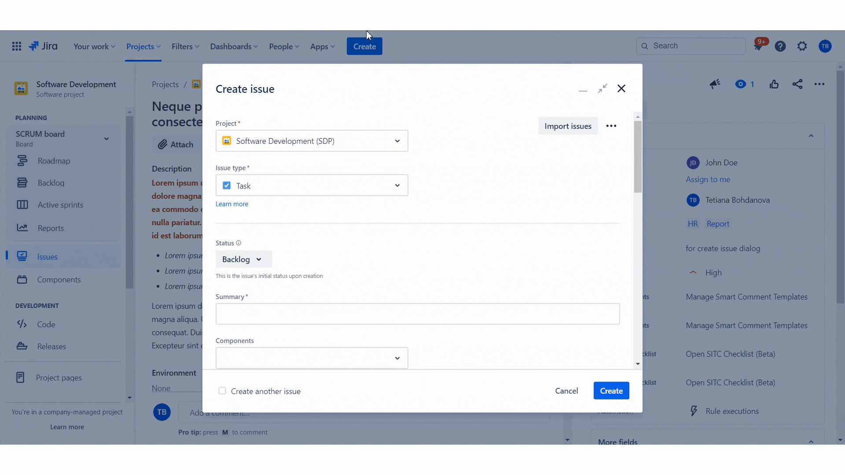The height and width of the screenshot is (475, 845).
Task: Open the settings gear icon
Action: [x=802, y=46]
